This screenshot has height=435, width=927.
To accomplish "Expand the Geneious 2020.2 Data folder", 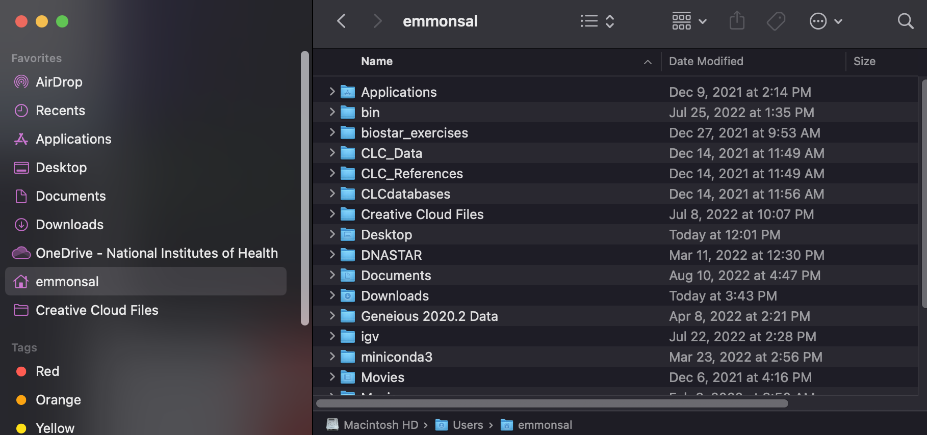I will click(332, 316).
